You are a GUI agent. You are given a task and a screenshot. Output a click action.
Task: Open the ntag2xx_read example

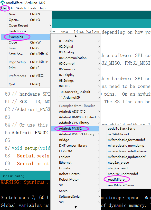point(125,168)
